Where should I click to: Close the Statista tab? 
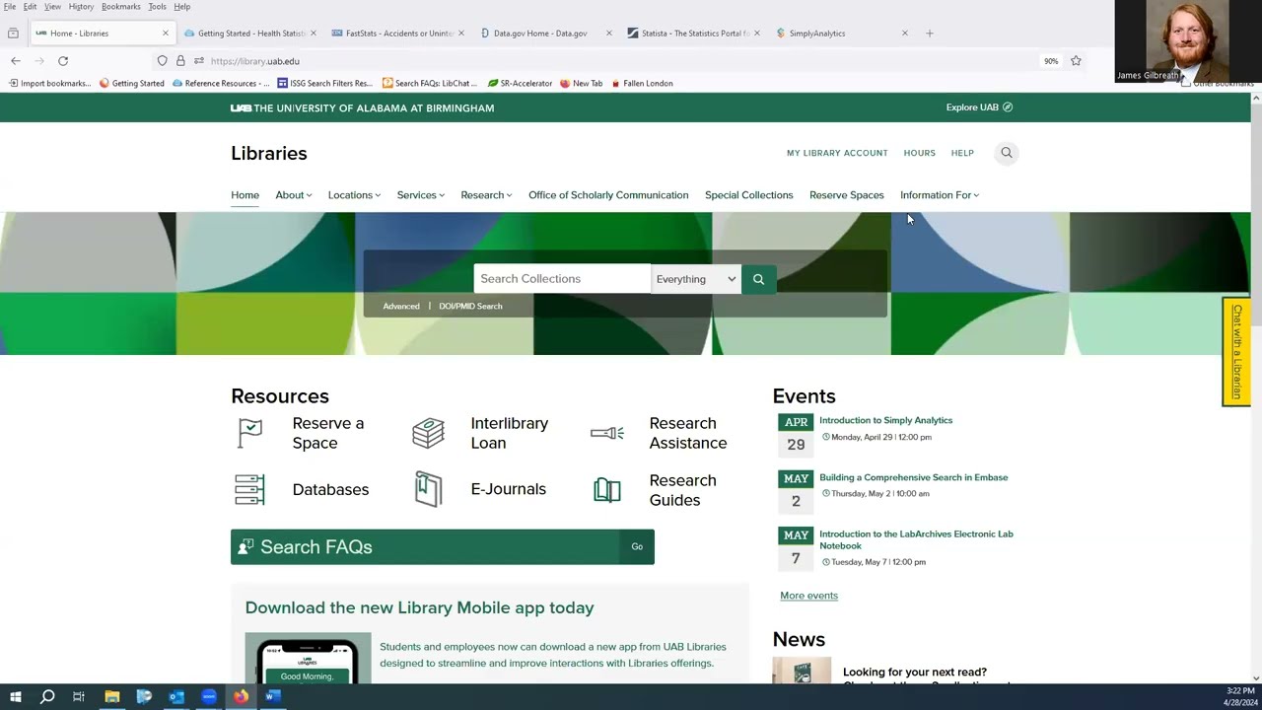tap(756, 34)
